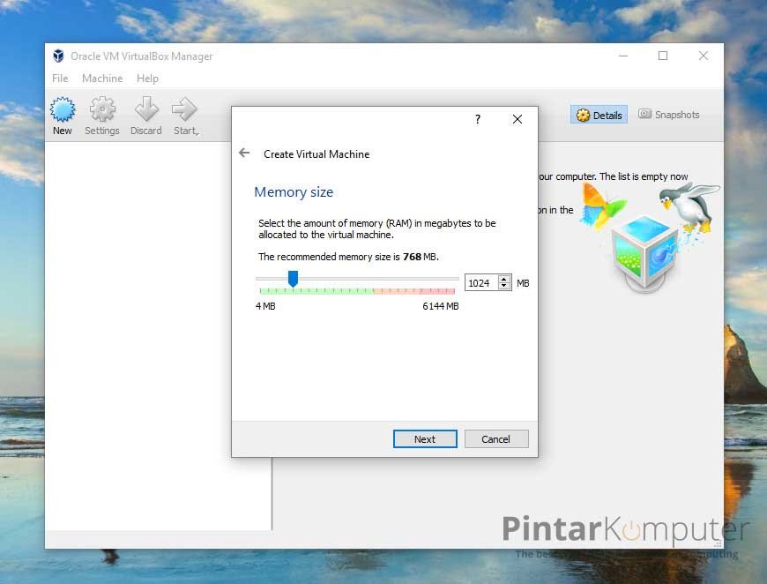Open the File menu
The image size is (767, 584).
[60, 79]
